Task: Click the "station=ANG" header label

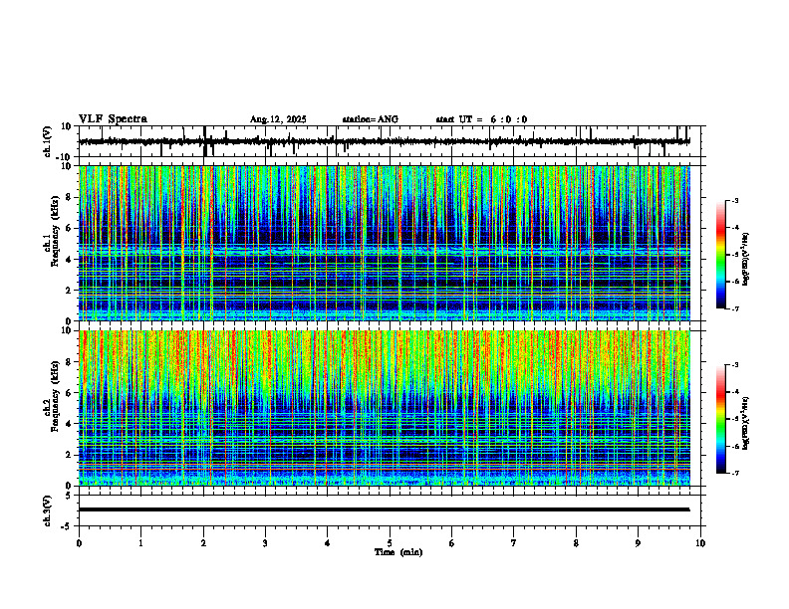Action: [370, 119]
